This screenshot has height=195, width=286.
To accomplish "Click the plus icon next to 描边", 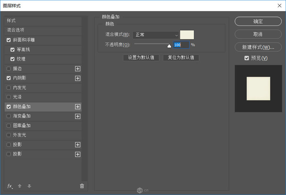I will pos(78,69).
